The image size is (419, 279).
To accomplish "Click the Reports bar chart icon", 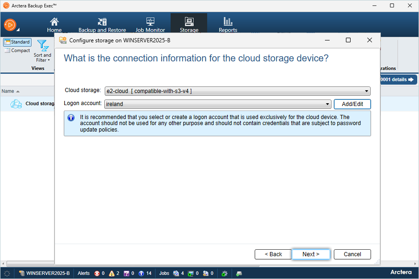I will [228, 22].
